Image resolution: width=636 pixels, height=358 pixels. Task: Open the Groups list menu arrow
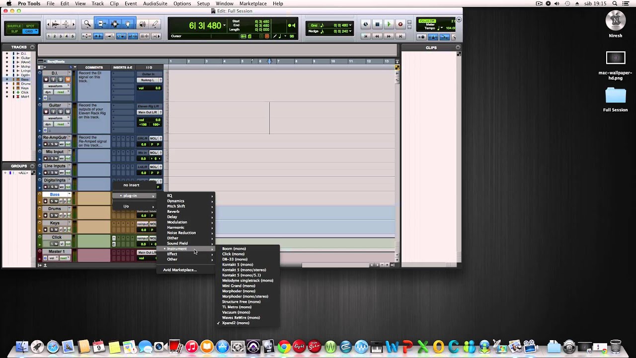32,166
